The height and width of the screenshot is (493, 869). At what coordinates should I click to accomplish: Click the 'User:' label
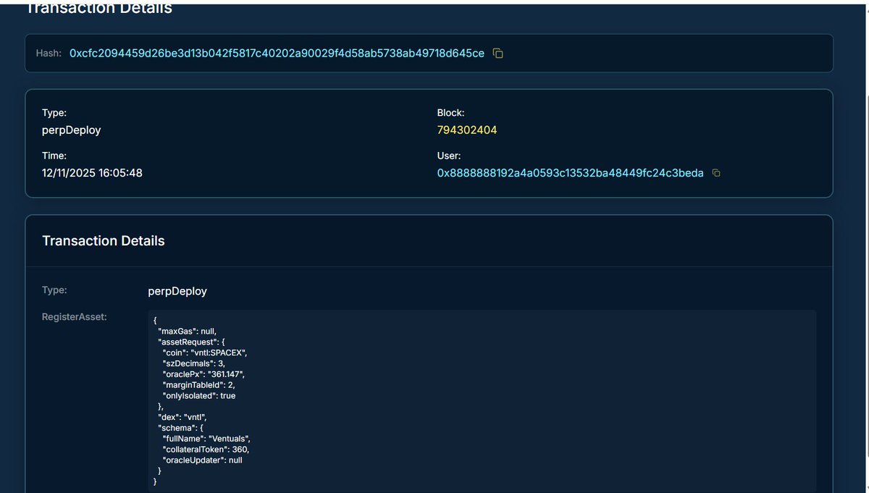click(x=449, y=156)
